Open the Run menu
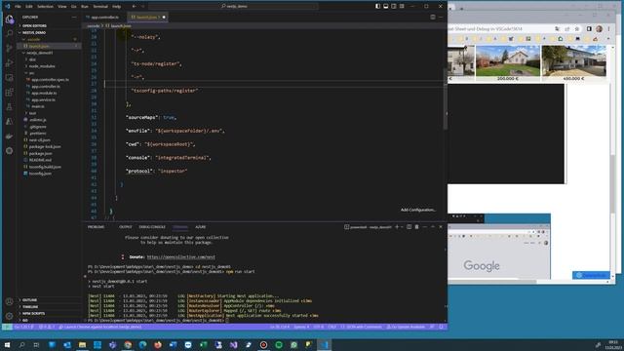The image size is (624, 351). tap(85, 7)
